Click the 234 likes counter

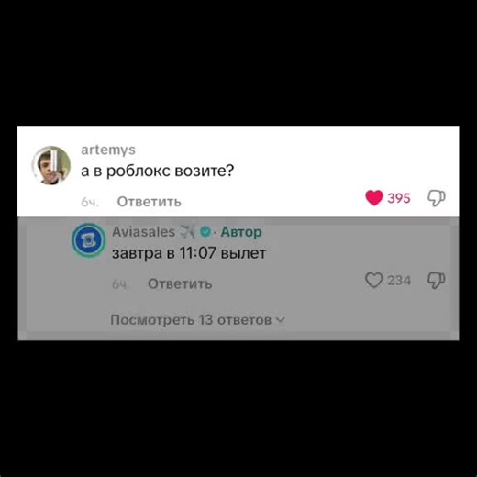point(399,281)
